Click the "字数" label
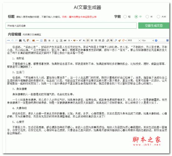The height and width of the screenshot is (156, 172). point(117,17)
